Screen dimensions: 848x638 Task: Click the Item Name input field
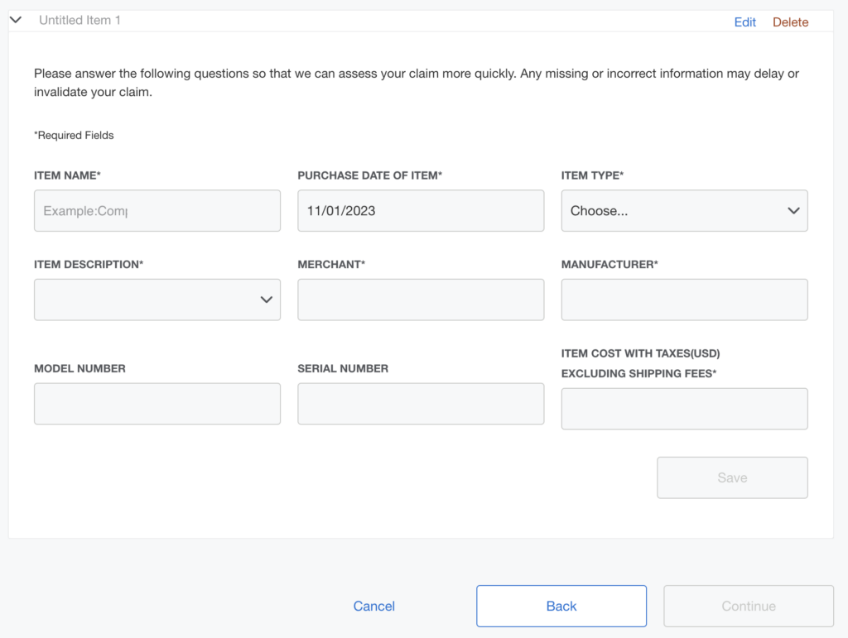(157, 210)
